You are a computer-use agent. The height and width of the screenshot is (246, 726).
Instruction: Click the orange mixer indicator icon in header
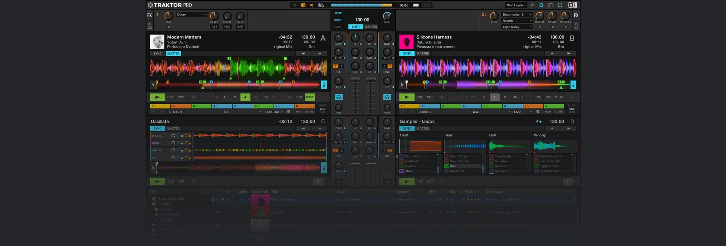click(x=303, y=5)
